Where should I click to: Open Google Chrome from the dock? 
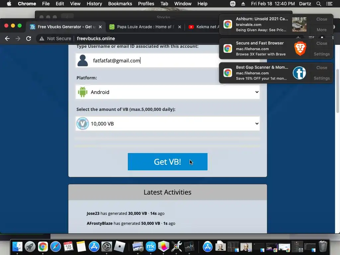click(x=43, y=247)
